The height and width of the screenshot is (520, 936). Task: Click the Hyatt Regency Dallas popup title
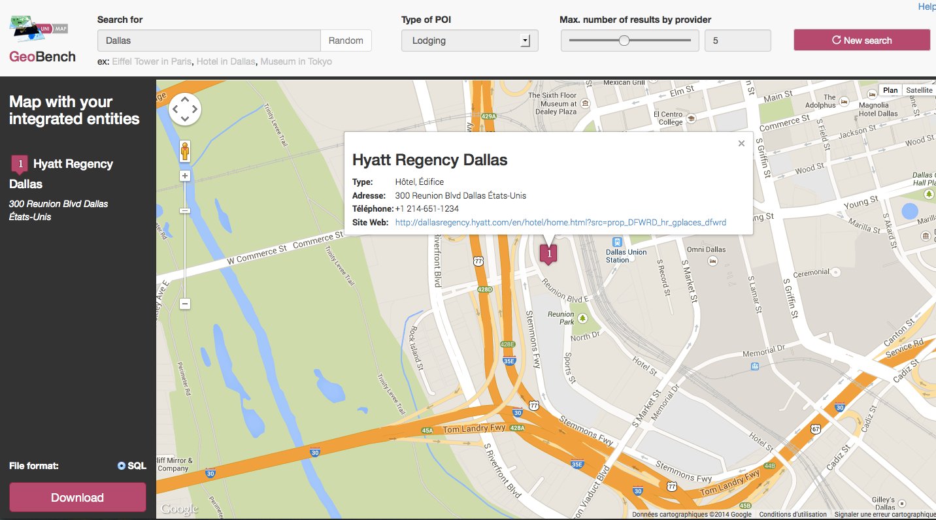[x=429, y=160]
